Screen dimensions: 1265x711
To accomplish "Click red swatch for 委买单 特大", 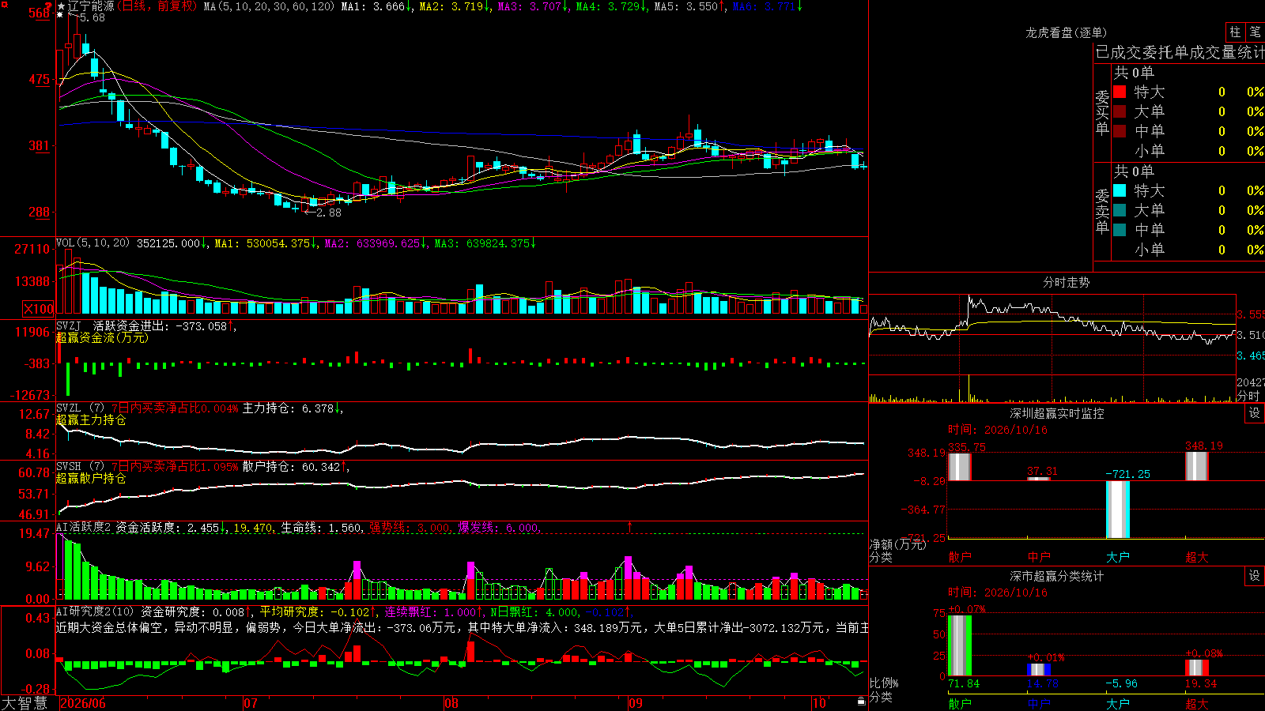I will [x=1120, y=92].
